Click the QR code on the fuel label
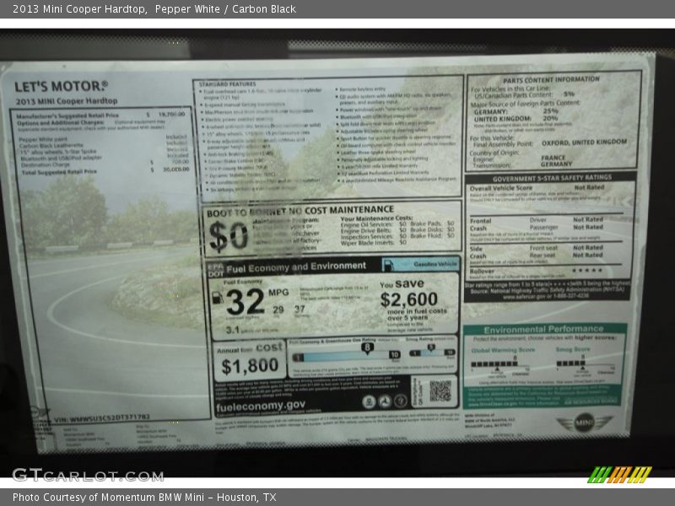The image size is (675, 506). click(440, 390)
